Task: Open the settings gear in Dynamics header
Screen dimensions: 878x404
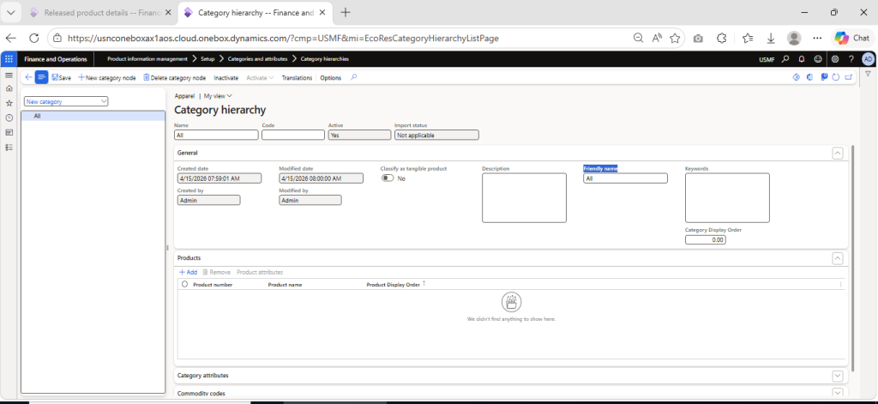Action: tap(834, 59)
